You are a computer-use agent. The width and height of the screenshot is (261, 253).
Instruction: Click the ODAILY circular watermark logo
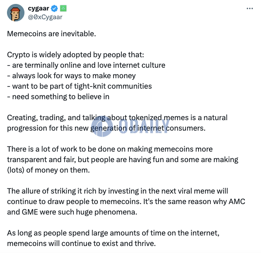pyautogui.click(x=102, y=126)
